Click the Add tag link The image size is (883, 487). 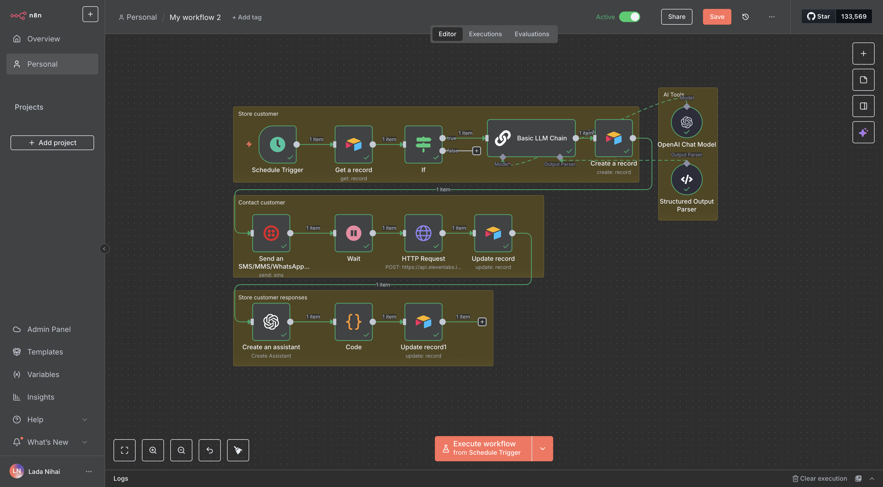(247, 17)
